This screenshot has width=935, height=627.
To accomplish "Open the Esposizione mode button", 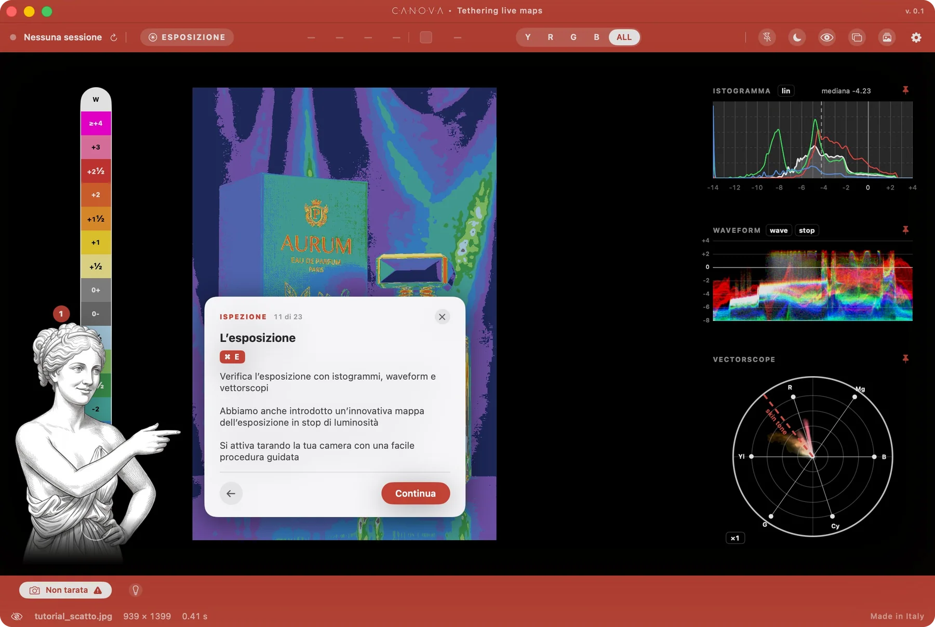I will pyautogui.click(x=187, y=37).
